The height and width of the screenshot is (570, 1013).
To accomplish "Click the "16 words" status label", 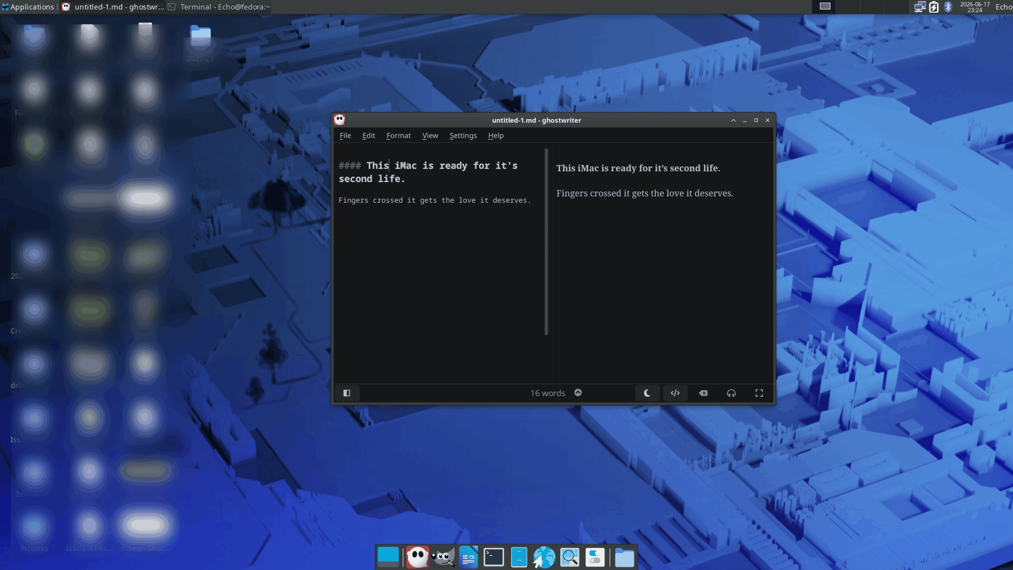I will tap(548, 393).
